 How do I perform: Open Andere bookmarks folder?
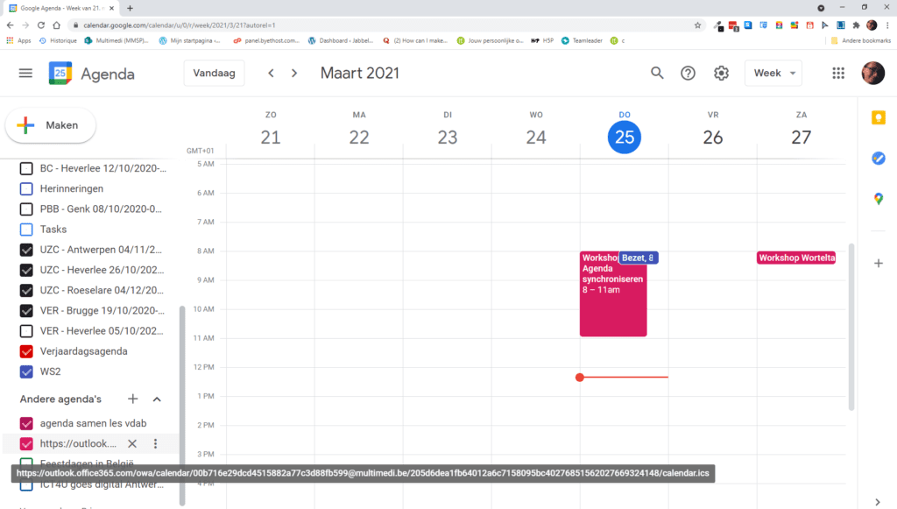861,40
